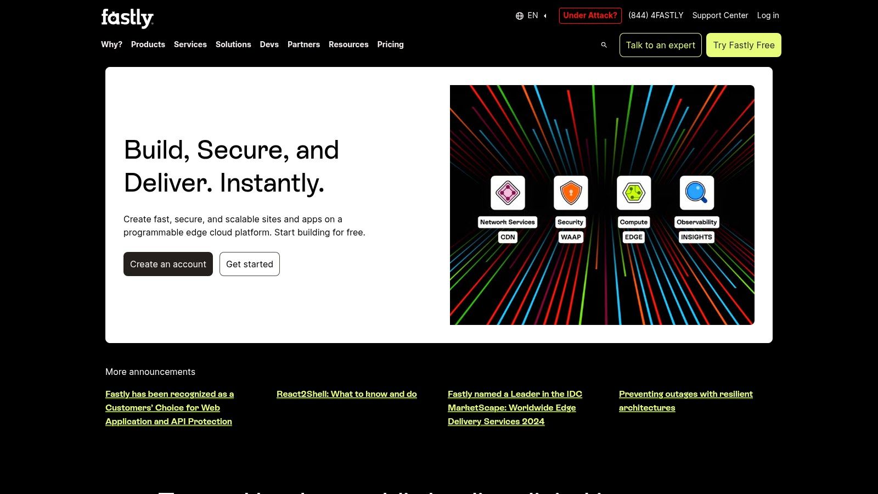This screenshot has width=878, height=494.
Task: Click Talk to an expert button
Action: tap(660, 45)
